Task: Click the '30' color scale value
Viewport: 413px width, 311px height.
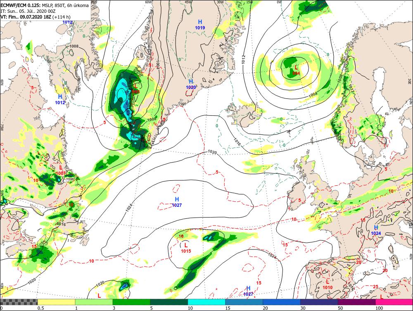Action: [303, 308]
